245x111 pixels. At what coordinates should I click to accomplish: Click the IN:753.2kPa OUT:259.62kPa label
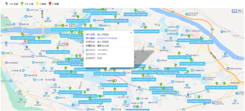23,38
